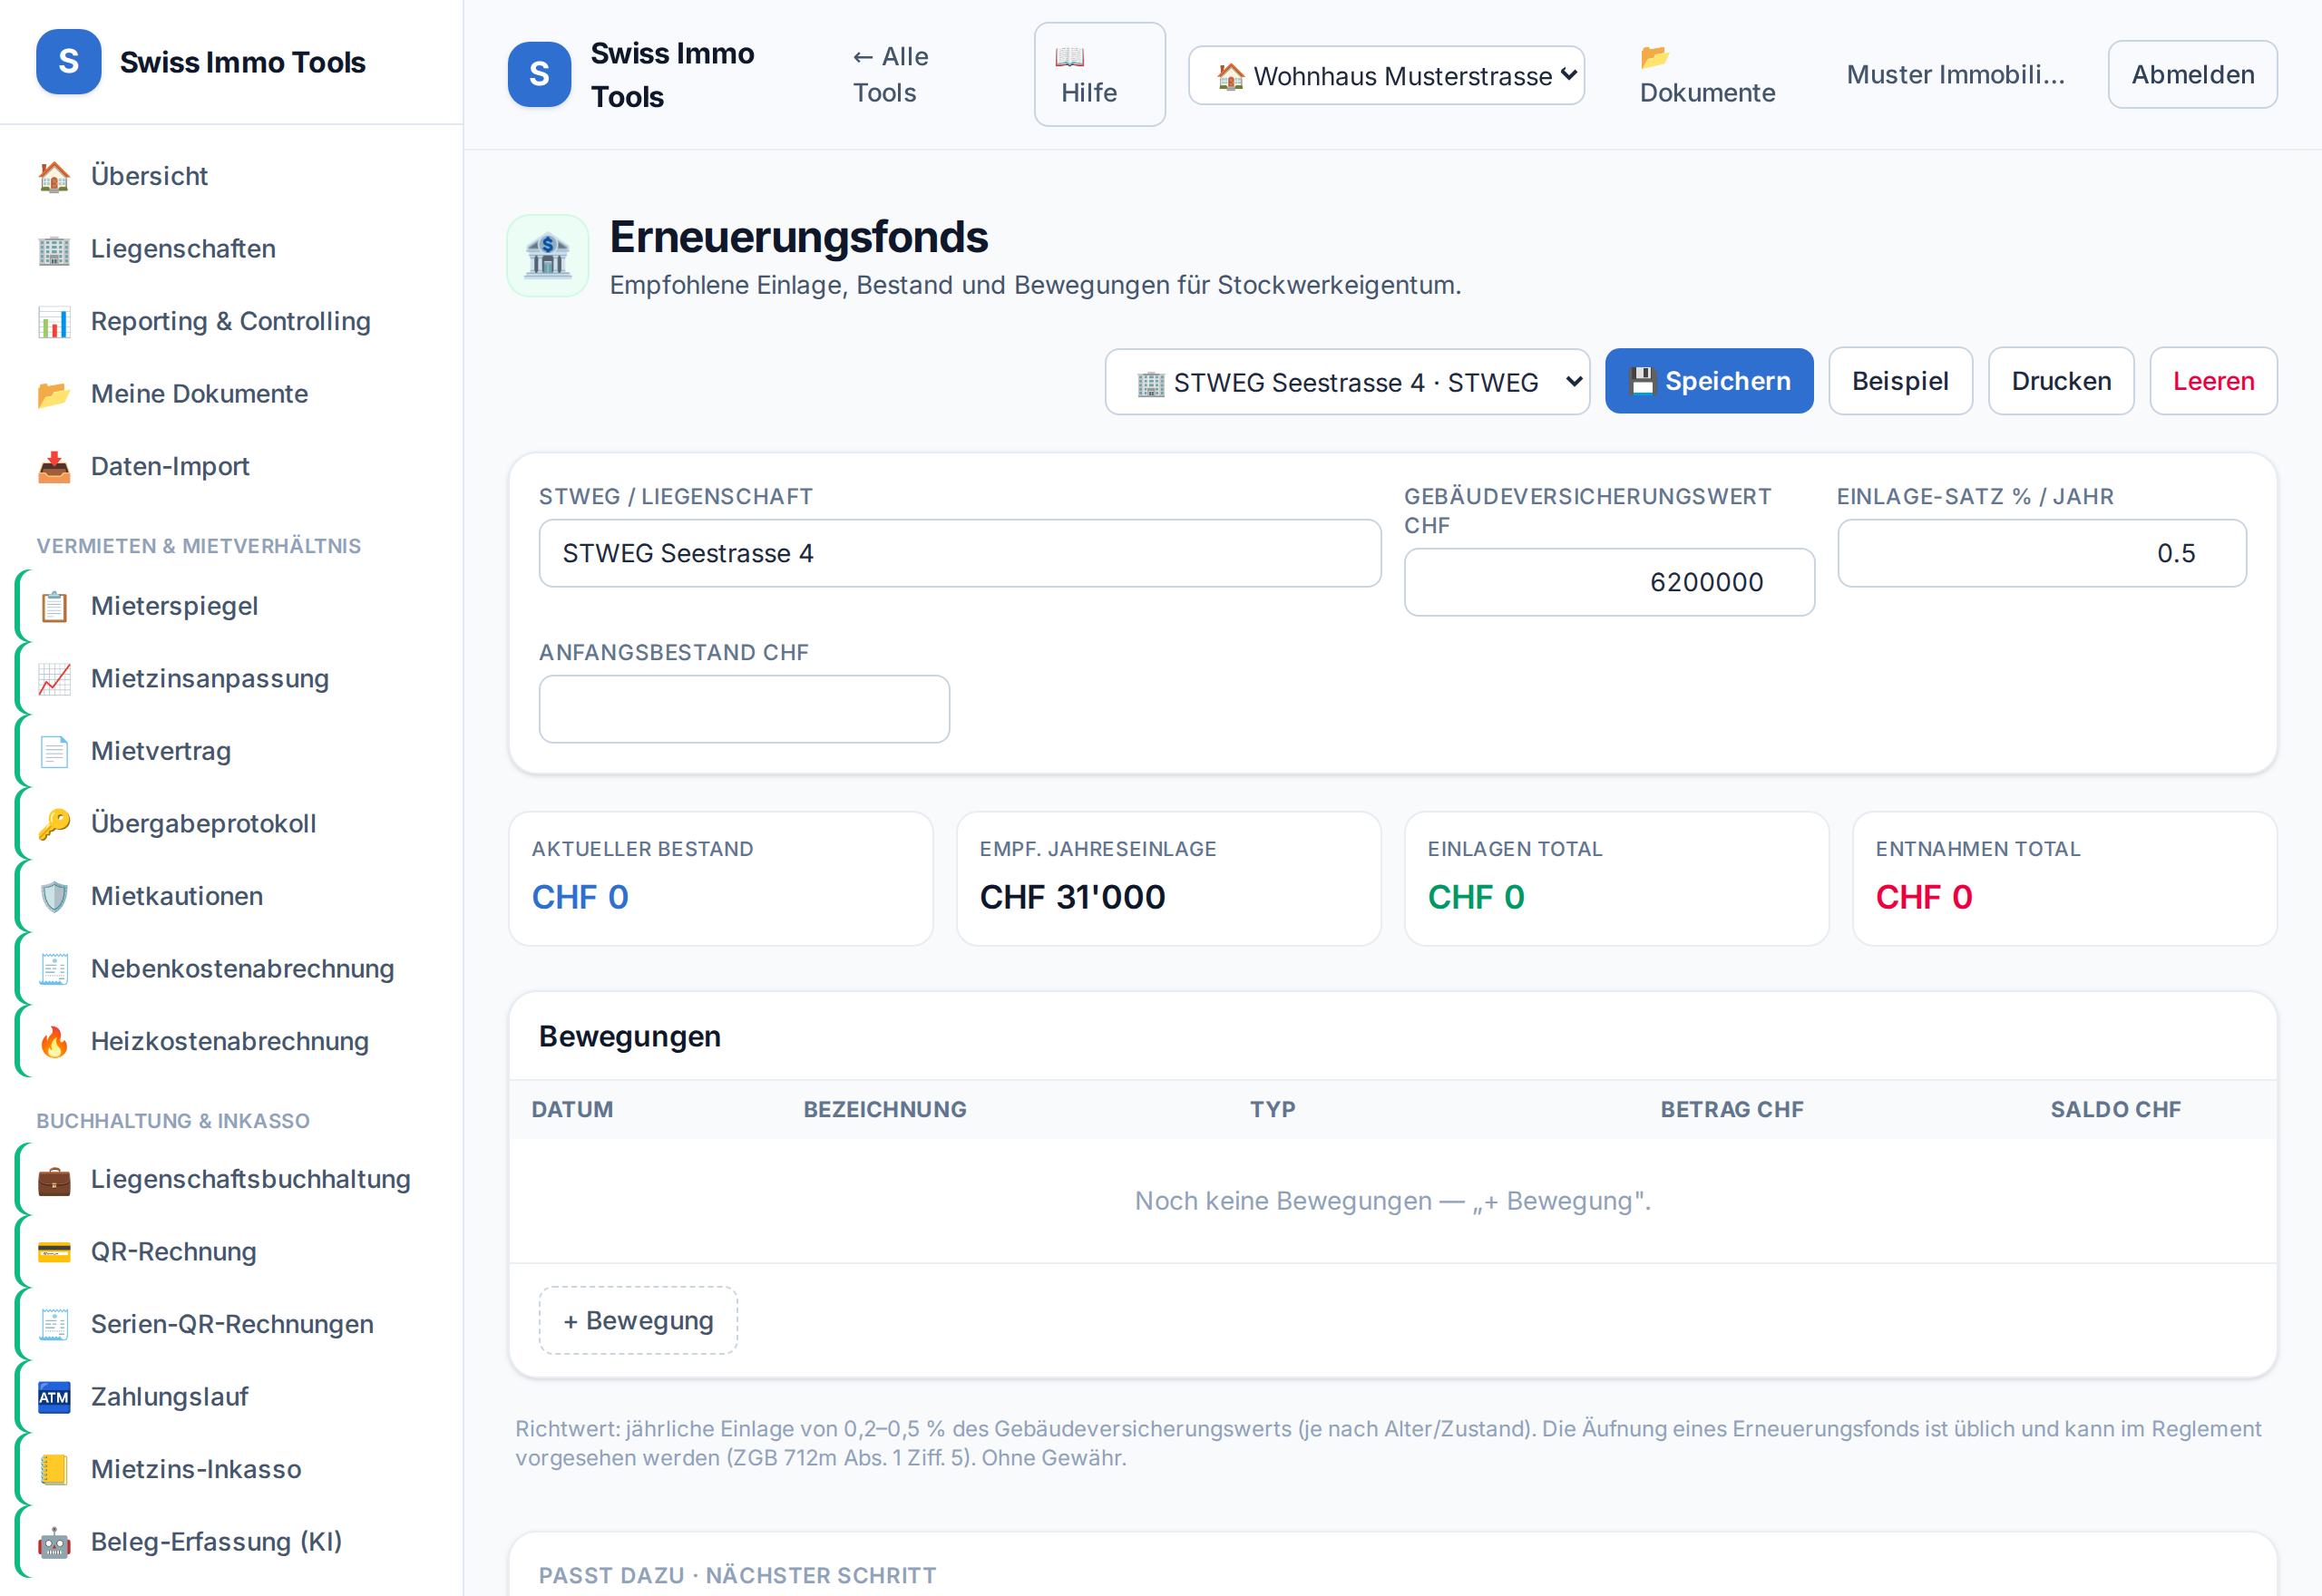Click the Speichern button

1709,382
